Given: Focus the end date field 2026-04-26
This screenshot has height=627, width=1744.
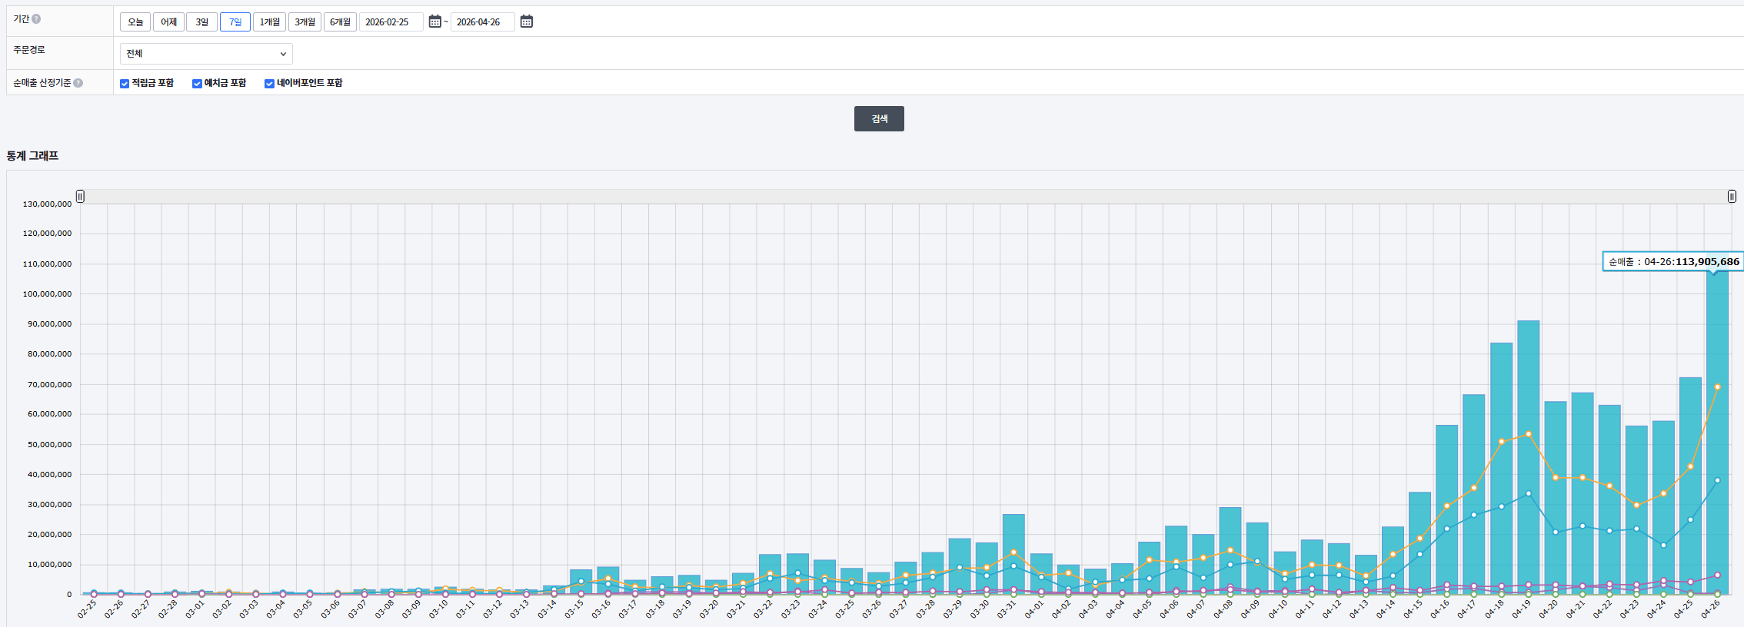Looking at the screenshot, I should click(483, 22).
